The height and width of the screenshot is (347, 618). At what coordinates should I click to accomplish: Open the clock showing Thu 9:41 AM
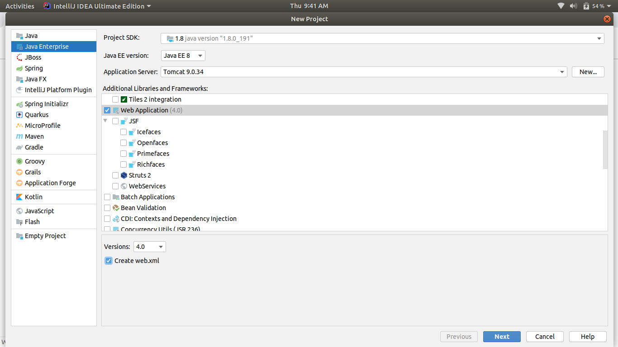coord(309,6)
